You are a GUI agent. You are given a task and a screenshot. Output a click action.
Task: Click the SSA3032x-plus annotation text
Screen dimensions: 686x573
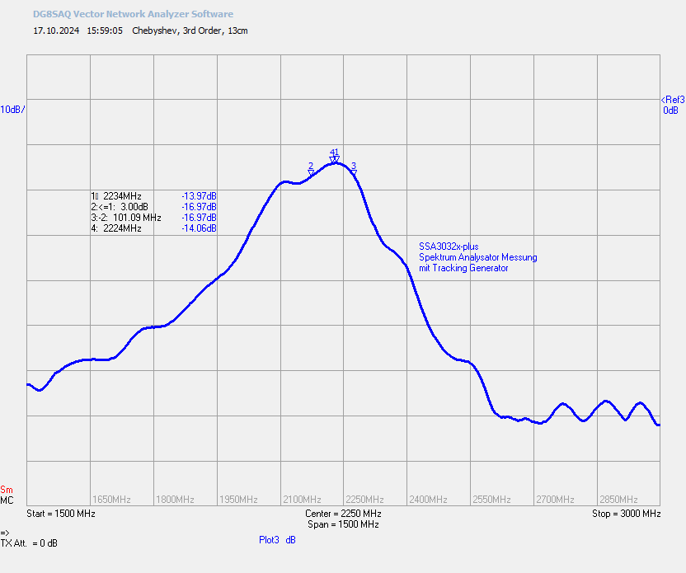(449, 247)
